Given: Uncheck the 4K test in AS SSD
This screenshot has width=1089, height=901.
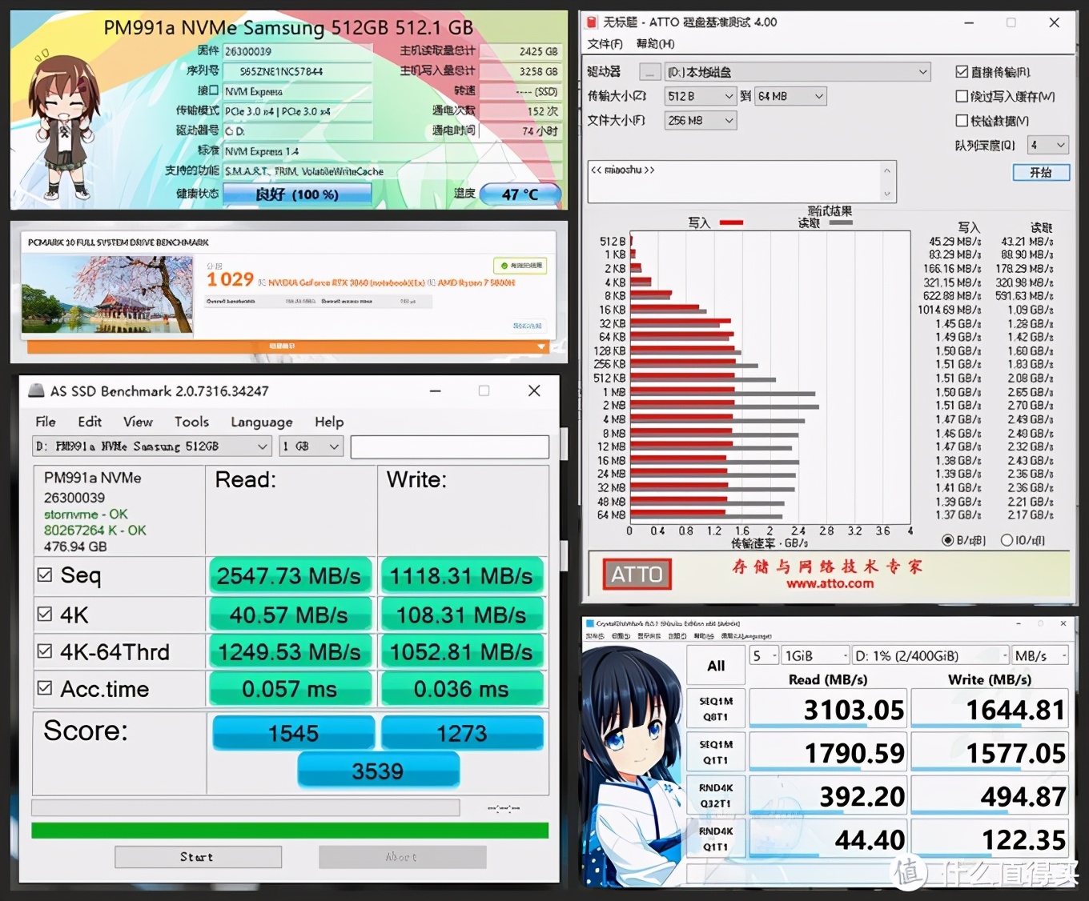Looking at the screenshot, I should pyautogui.click(x=45, y=614).
